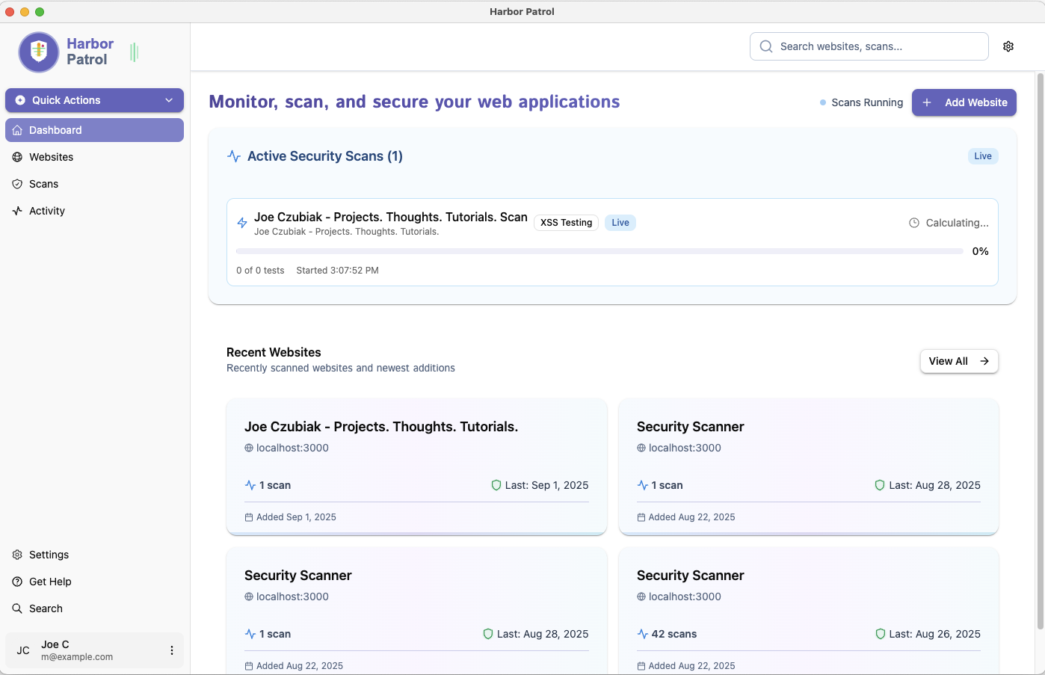The image size is (1045, 675).
Task: Click the clock icon beside Calculating
Action: pyautogui.click(x=913, y=223)
